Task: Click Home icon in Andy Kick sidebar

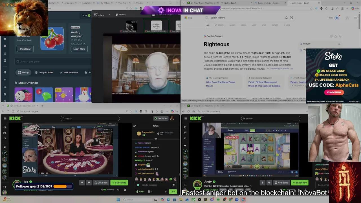Action: coord(185,127)
